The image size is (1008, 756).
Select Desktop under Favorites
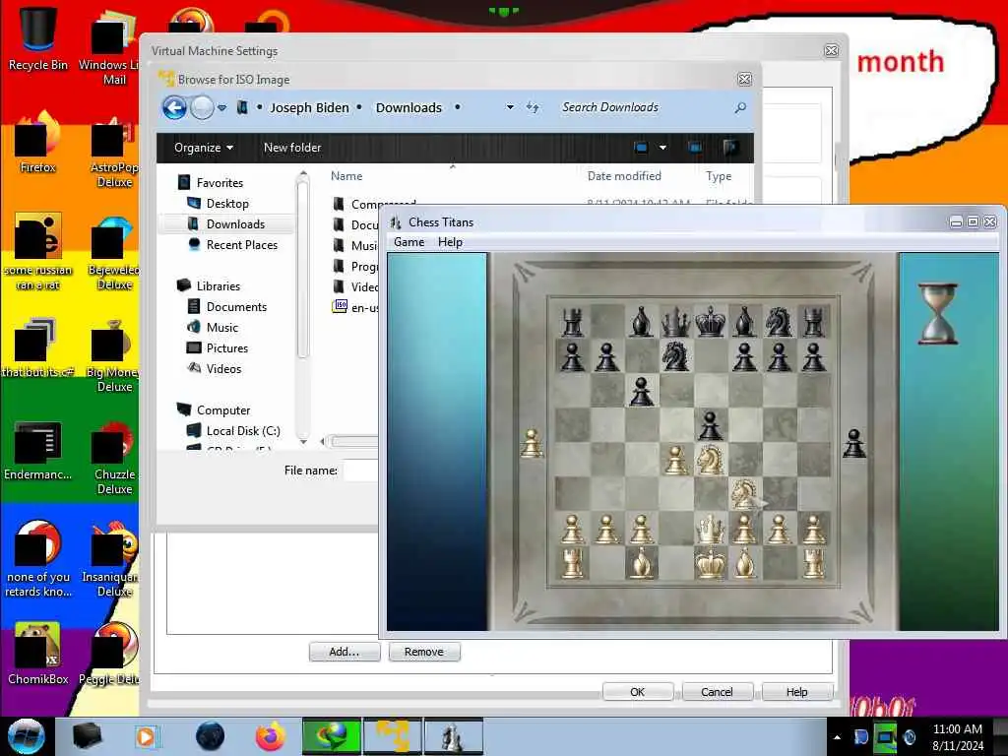pyautogui.click(x=227, y=203)
